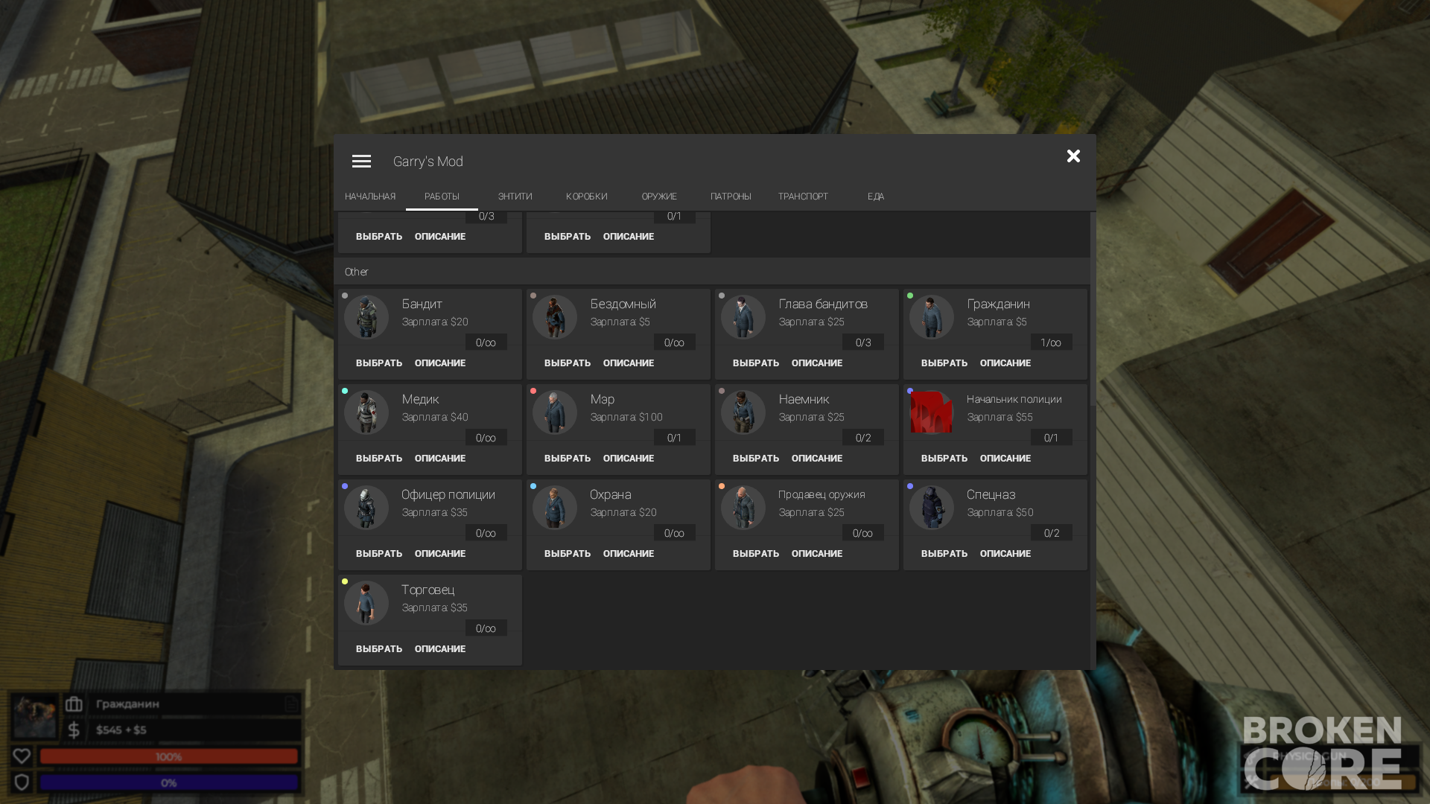
Task: Select the Торговец job with ВЫБРАТЬ
Action: (x=379, y=649)
